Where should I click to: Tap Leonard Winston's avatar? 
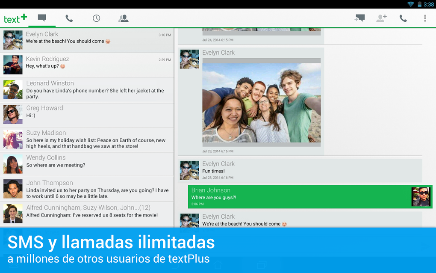13,89
